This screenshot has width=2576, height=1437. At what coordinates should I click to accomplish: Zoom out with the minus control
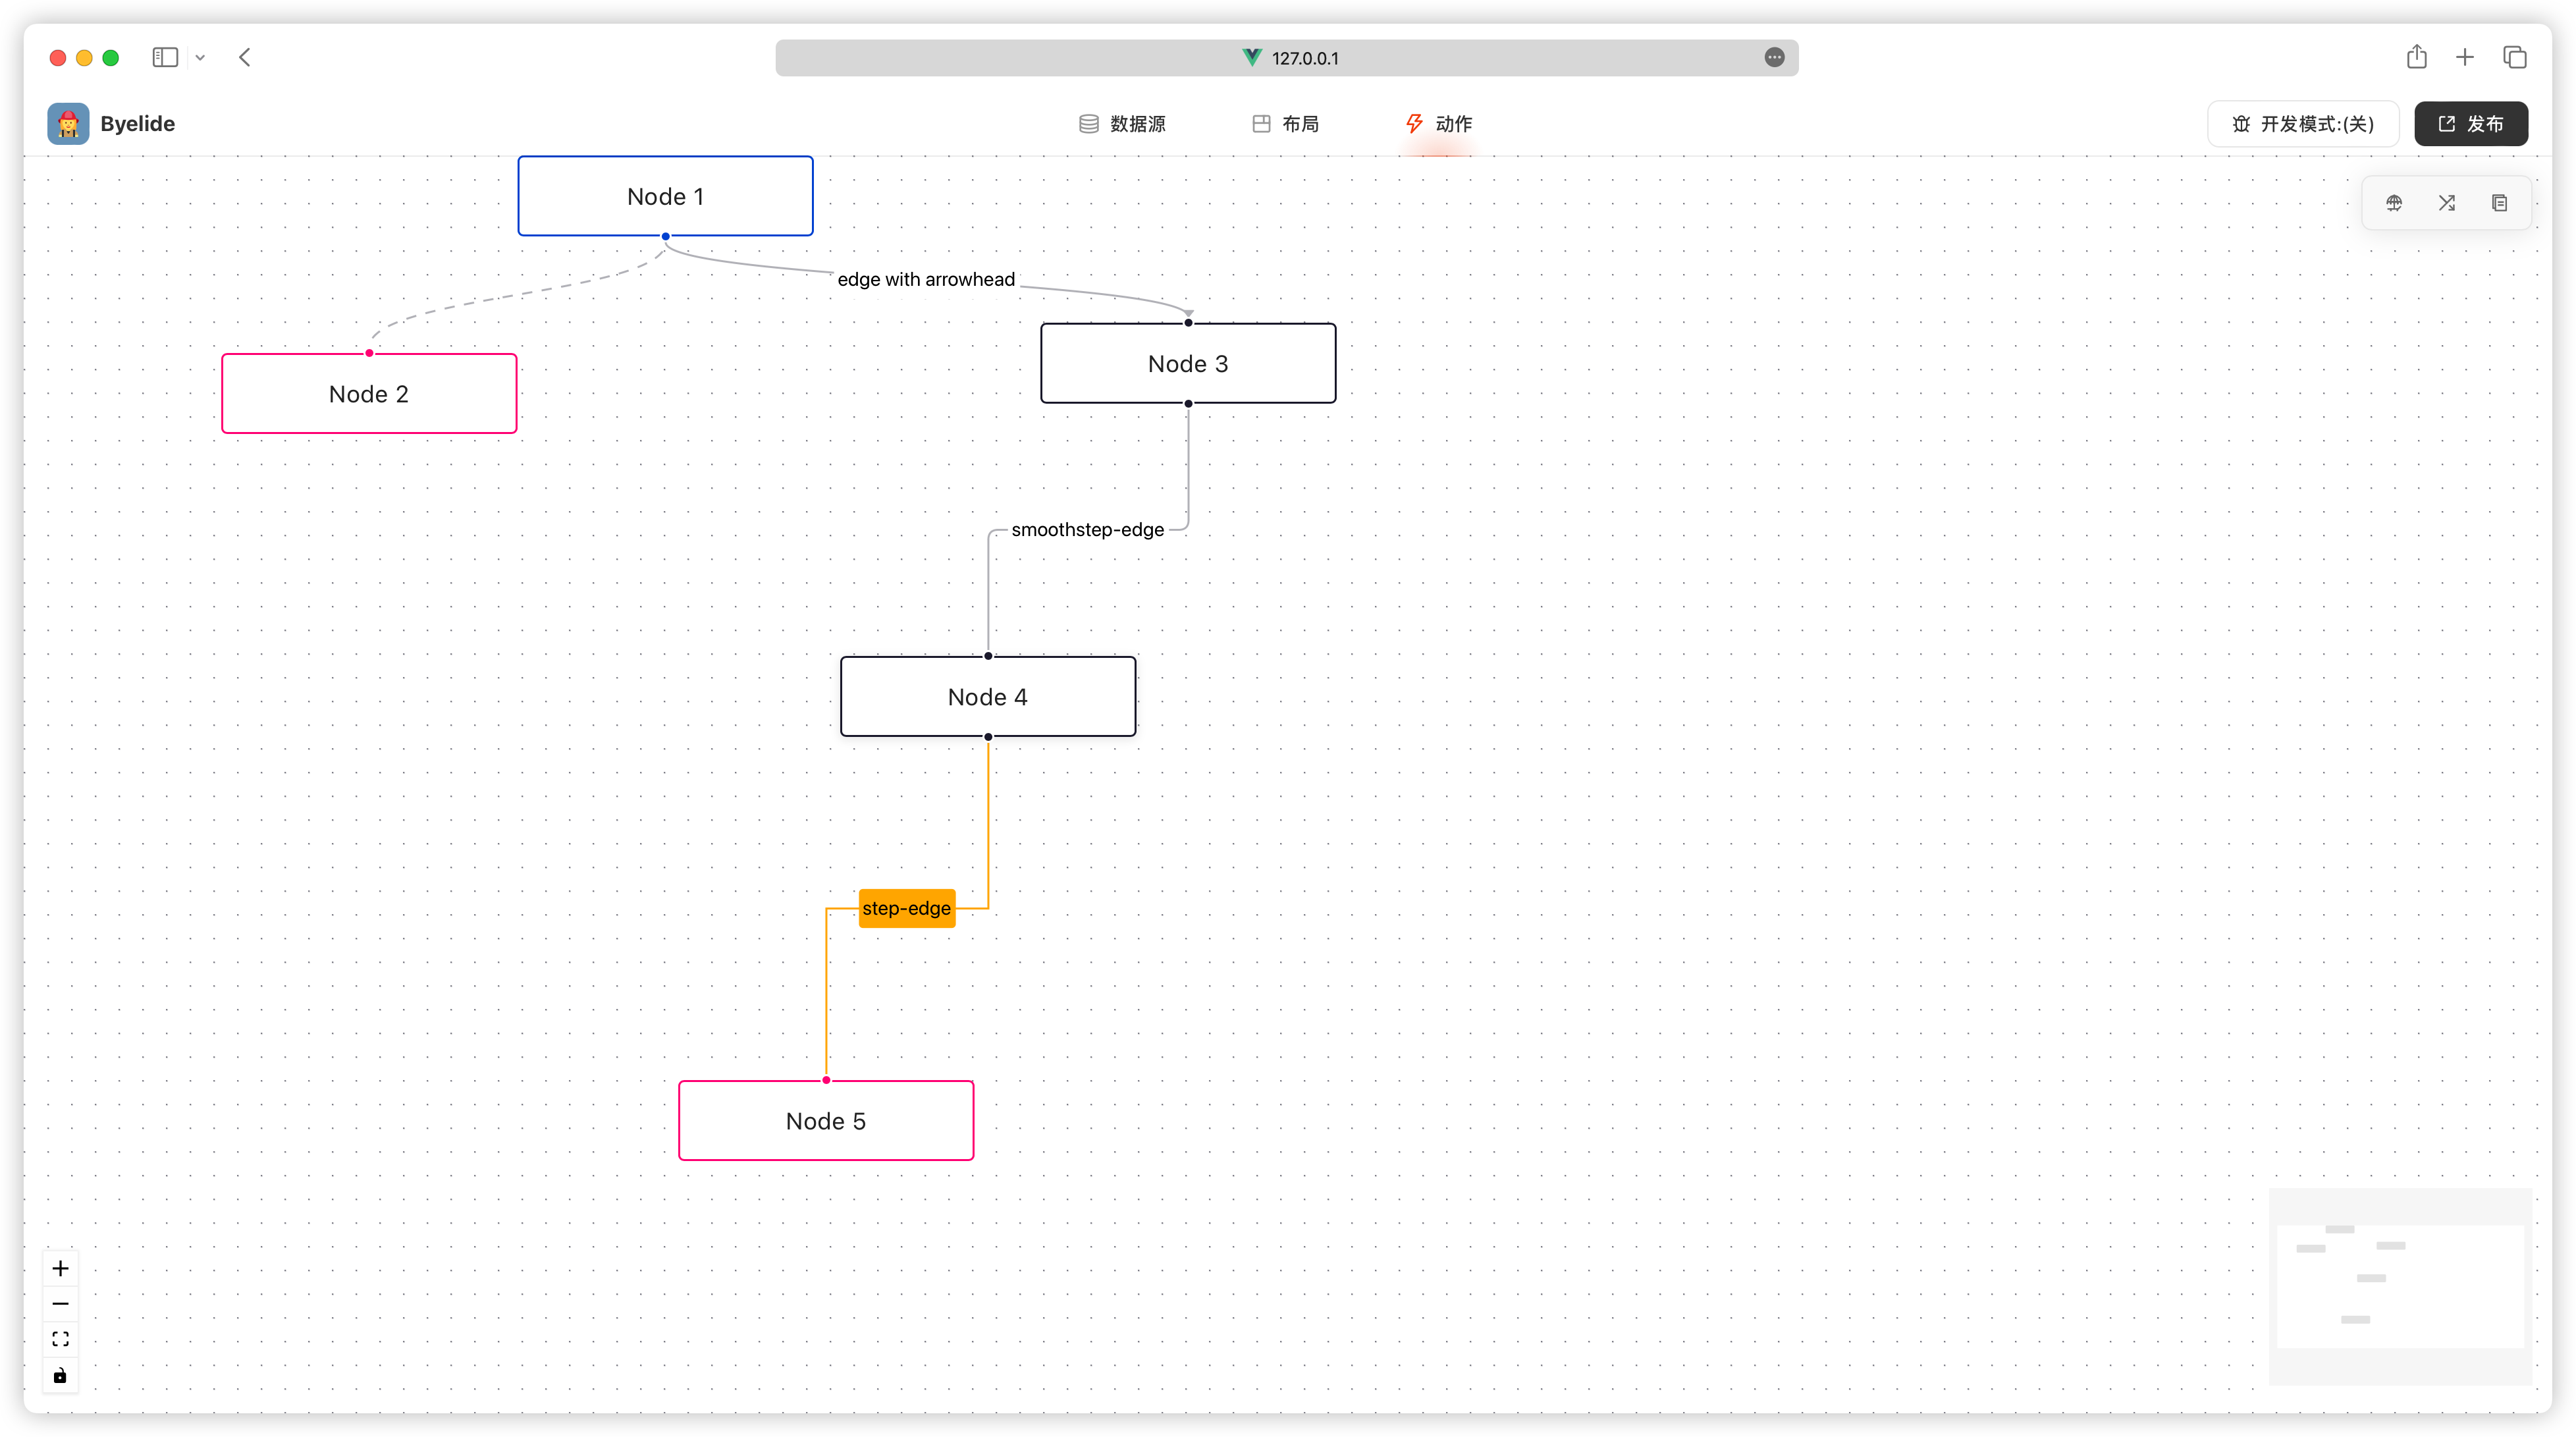(x=60, y=1304)
